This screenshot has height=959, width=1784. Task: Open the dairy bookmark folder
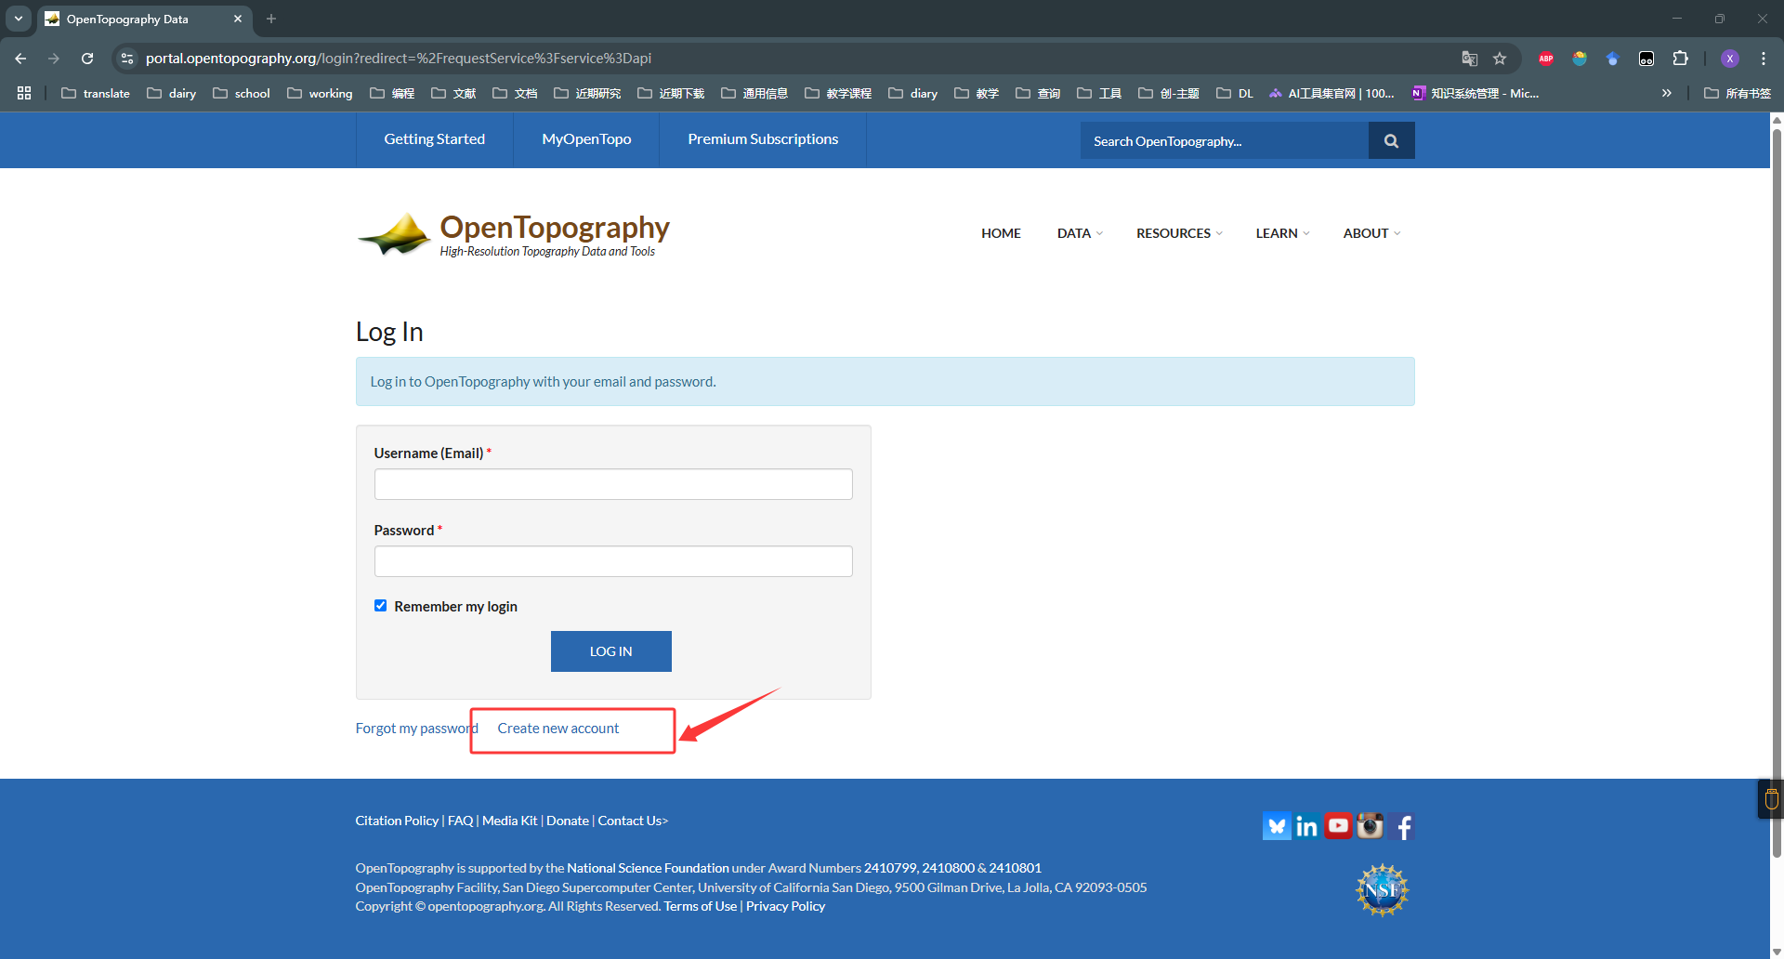click(172, 93)
